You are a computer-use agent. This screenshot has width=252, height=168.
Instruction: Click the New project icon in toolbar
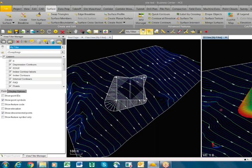(3, 31)
